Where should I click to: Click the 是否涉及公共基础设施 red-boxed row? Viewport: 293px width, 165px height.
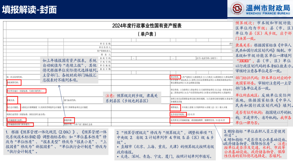pos(200,120)
